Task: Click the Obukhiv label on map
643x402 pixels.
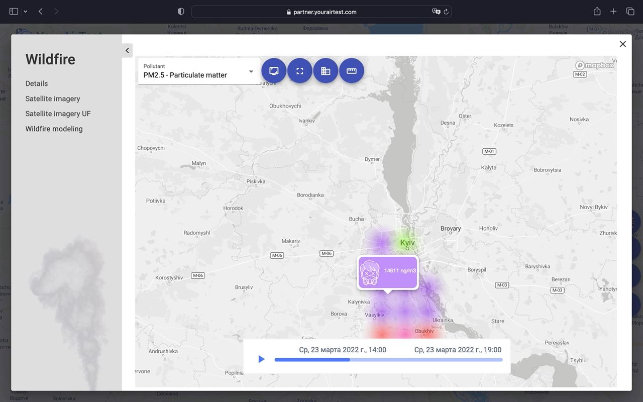Action: pyautogui.click(x=424, y=331)
